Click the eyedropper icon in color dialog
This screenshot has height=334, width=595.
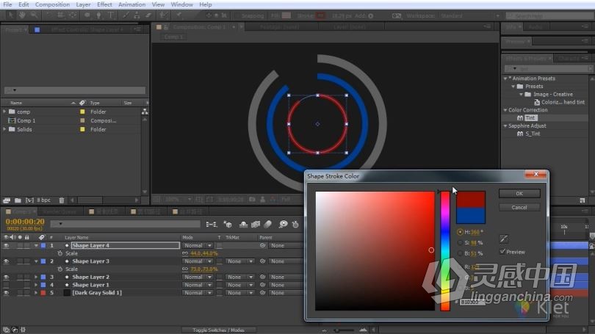(504, 239)
